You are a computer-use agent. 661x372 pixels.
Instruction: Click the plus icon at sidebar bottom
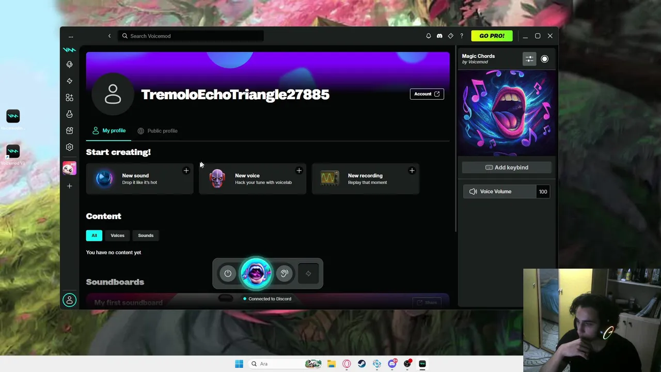[x=70, y=186]
